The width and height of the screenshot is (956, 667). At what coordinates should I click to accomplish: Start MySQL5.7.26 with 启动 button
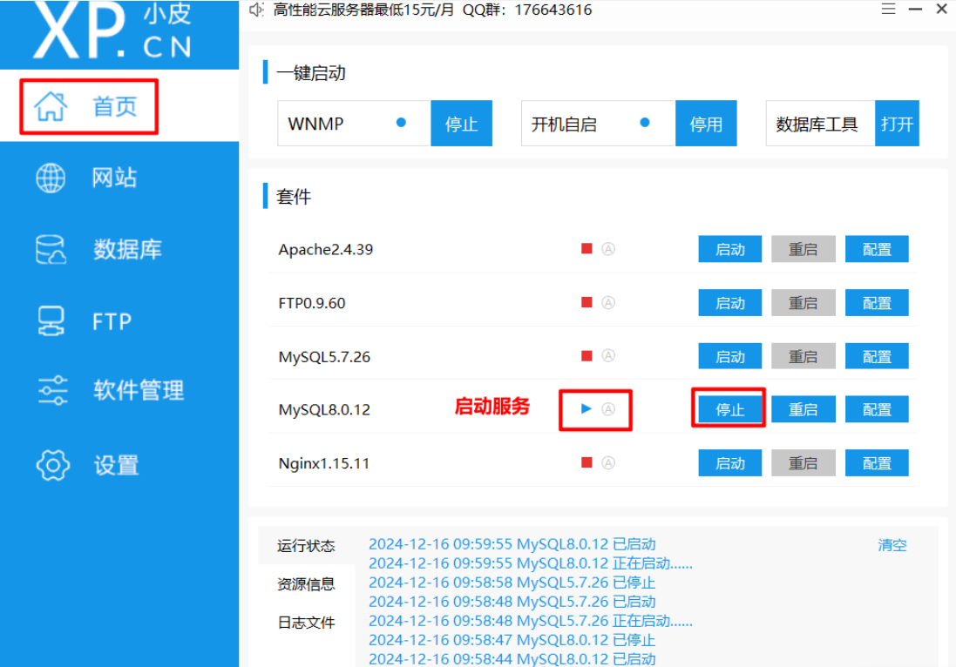(729, 356)
